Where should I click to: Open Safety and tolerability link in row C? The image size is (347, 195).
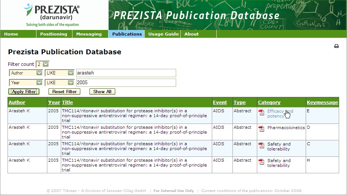click(x=279, y=146)
